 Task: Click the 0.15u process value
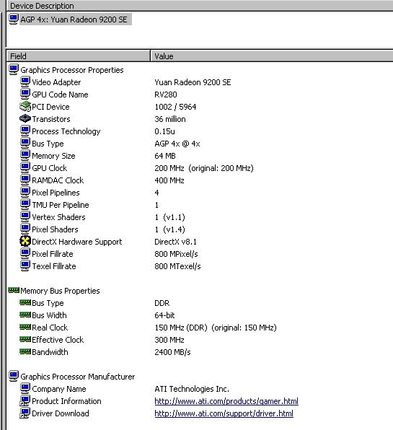click(164, 131)
